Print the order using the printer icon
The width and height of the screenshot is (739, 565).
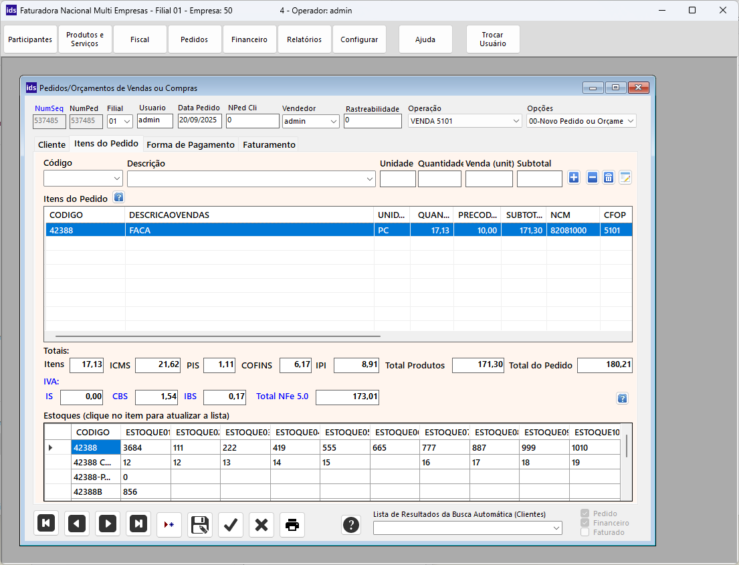point(292,525)
